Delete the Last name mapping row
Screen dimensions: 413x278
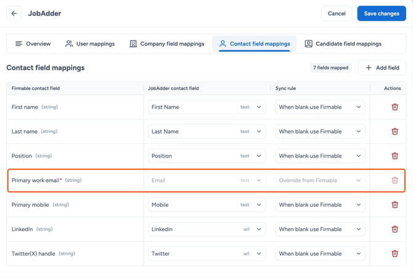395,132
